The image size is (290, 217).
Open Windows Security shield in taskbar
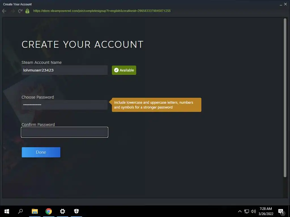[76, 211]
